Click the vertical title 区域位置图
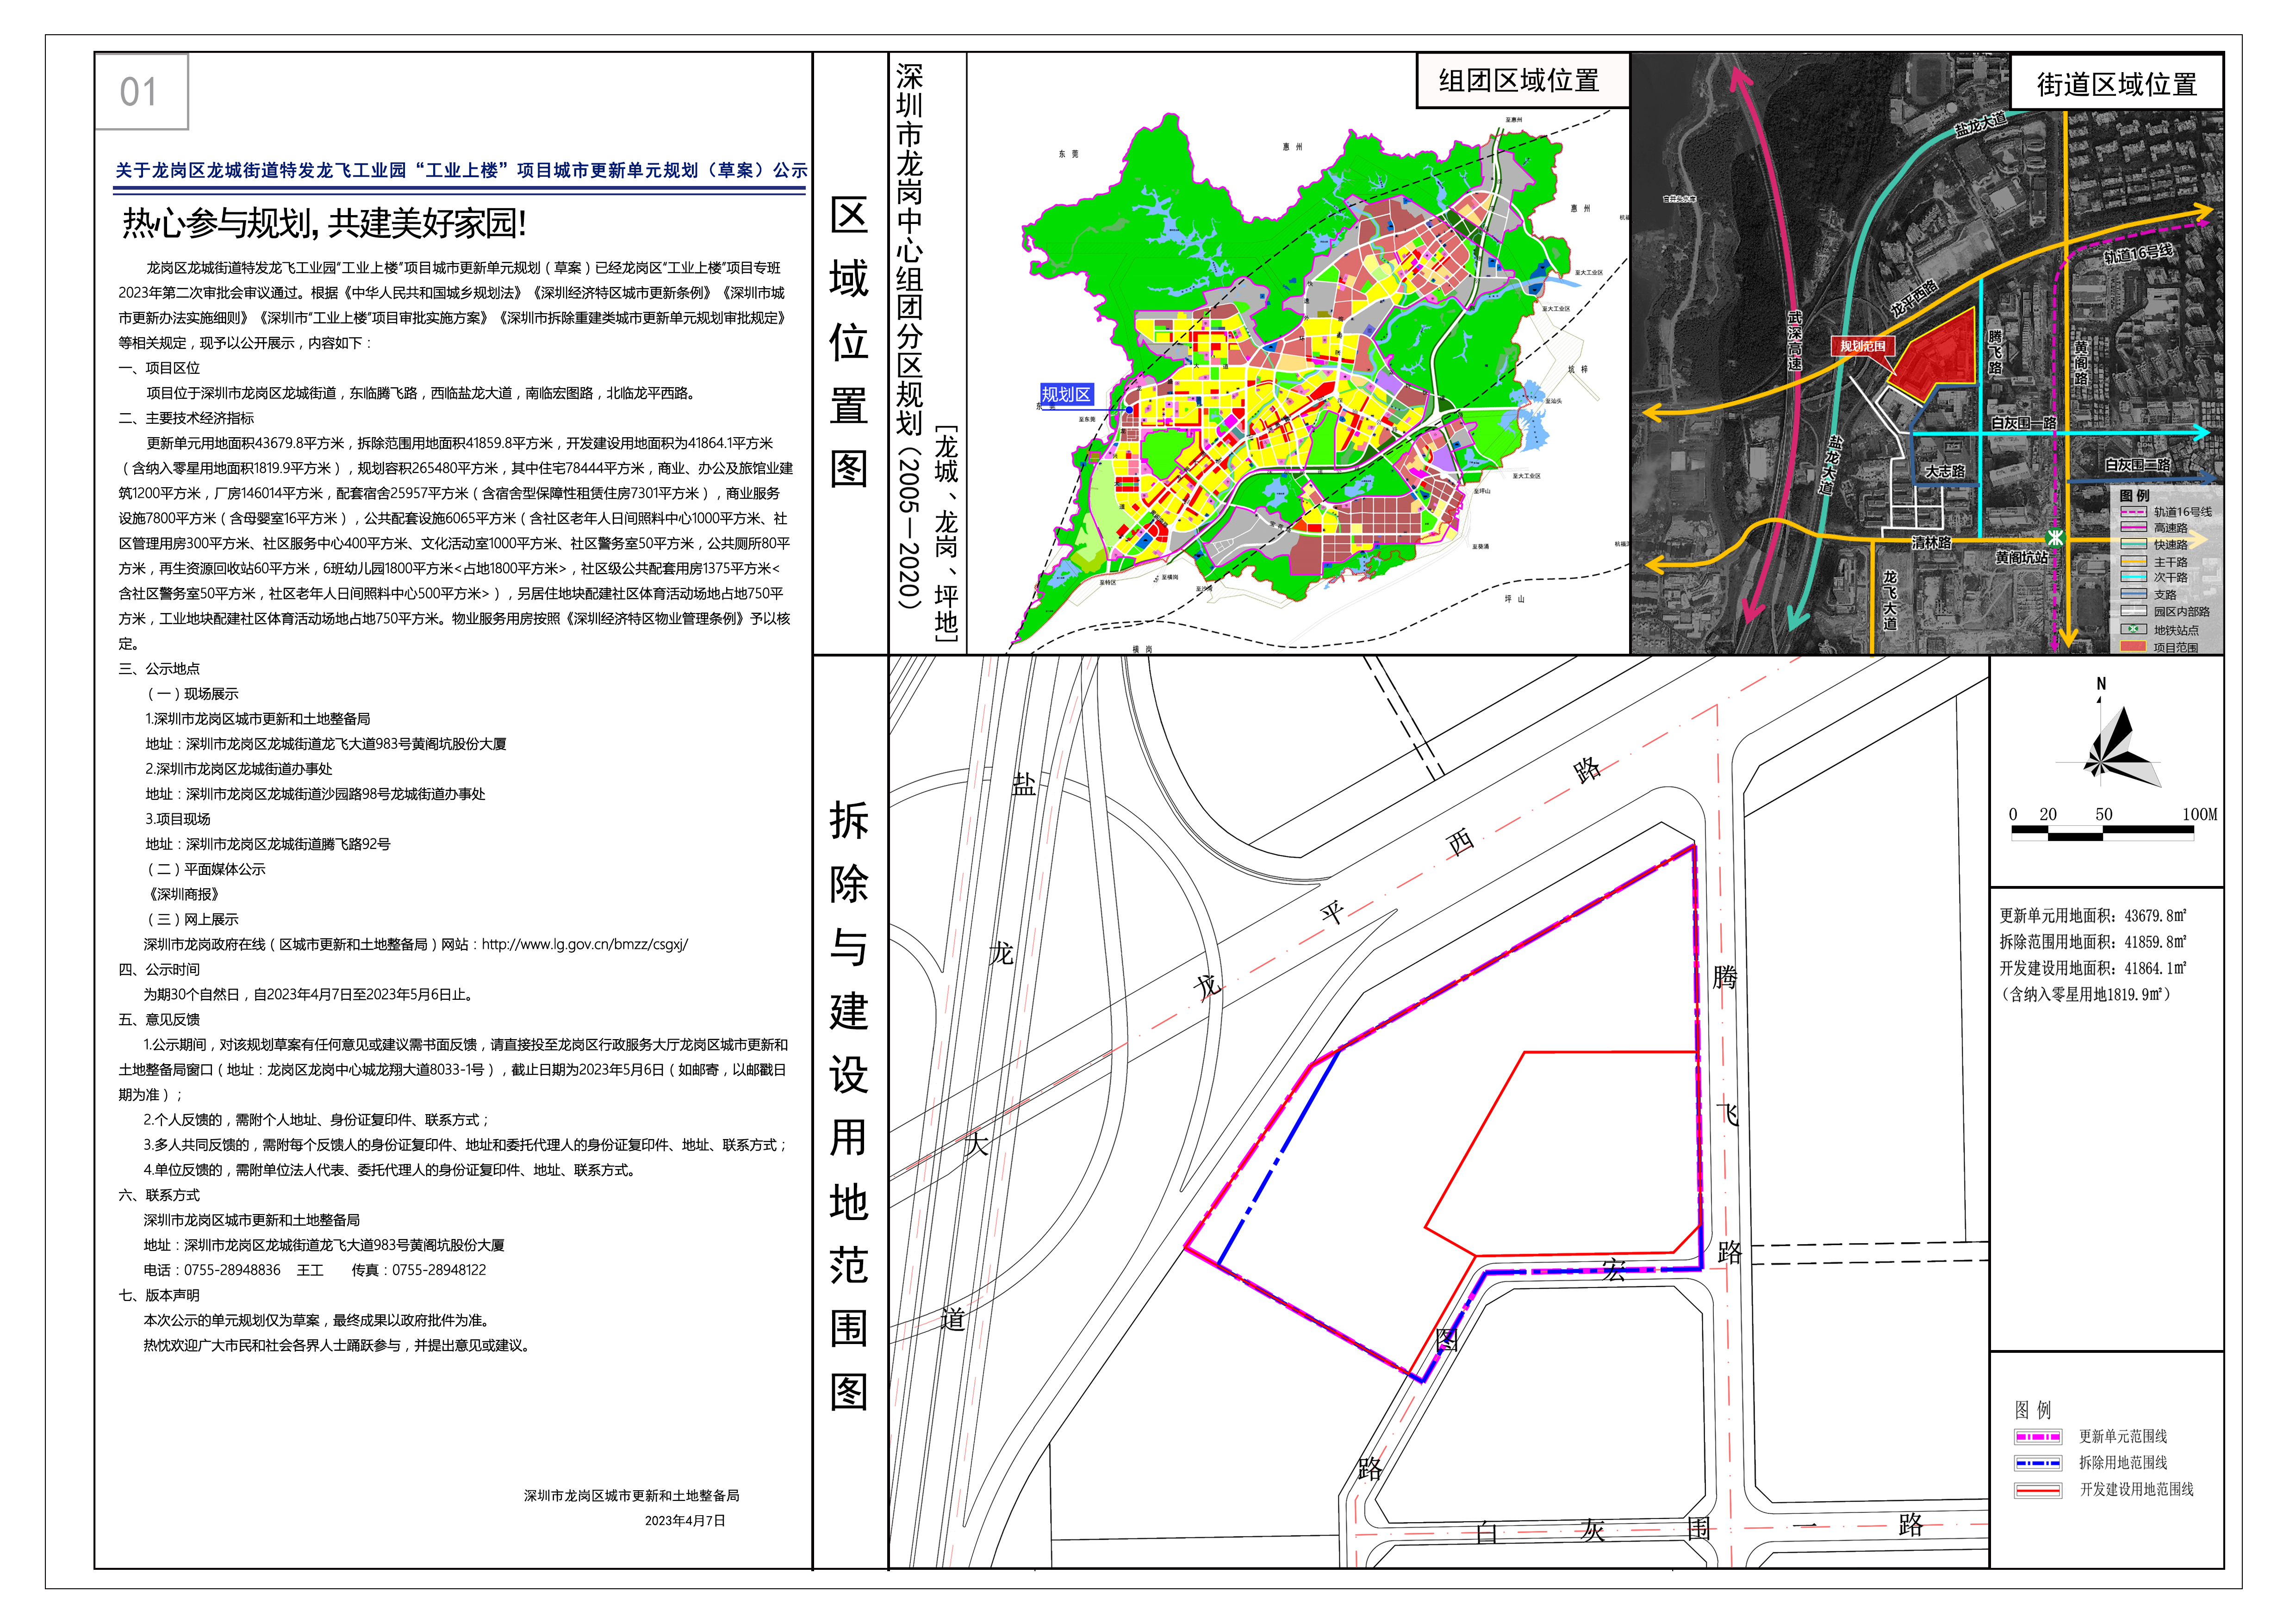The image size is (2296, 1623). coord(849,343)
